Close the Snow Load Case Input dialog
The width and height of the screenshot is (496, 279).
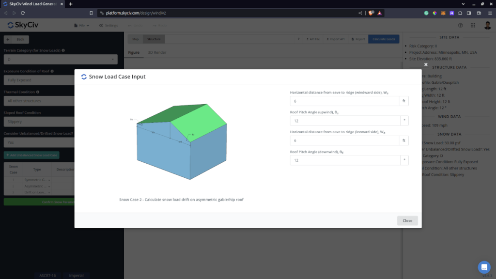click(x=407, y=220)
